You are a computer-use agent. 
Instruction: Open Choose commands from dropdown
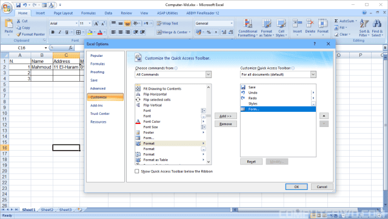pos(209,74)
